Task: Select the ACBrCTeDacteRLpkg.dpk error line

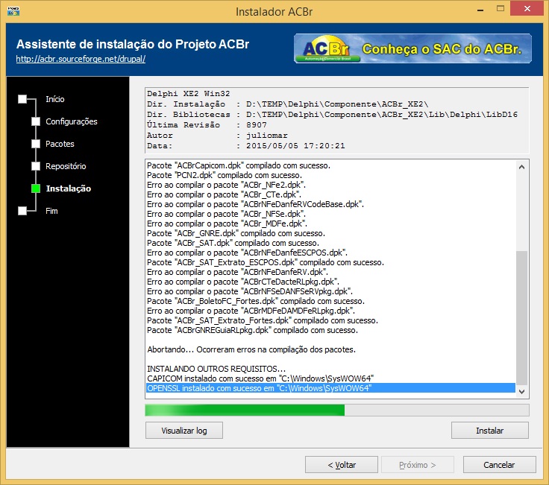Action: click(x=330, y=282)
